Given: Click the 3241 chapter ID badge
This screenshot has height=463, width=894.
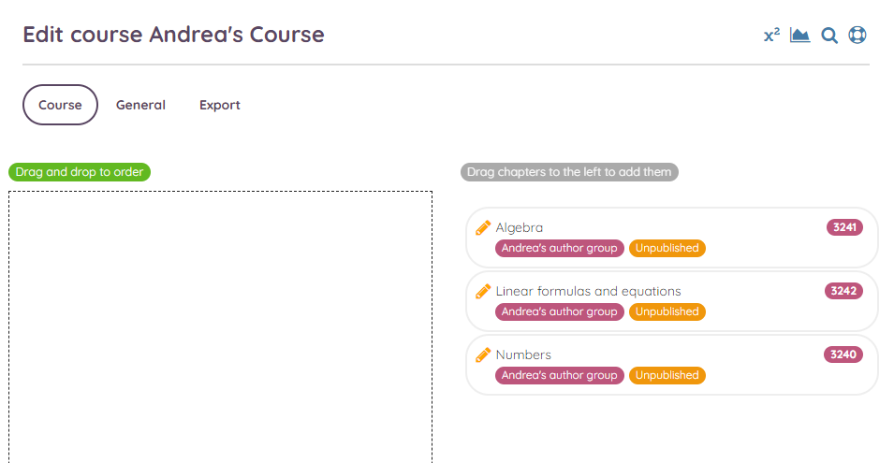Looking at the screenshot, I should tap(844, 227).
